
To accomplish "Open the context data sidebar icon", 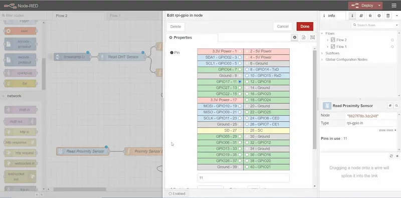I will click(388, 16).
